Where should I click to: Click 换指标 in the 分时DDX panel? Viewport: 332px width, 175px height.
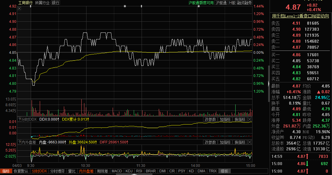240,119
